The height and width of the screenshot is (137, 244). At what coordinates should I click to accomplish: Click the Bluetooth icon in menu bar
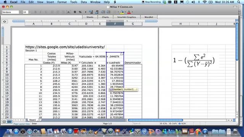tap(199, 2)
